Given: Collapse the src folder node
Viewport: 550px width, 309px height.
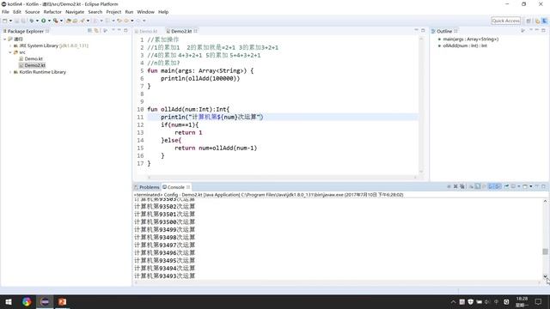Looking at the screenshot, I should [x=10, y=52].
